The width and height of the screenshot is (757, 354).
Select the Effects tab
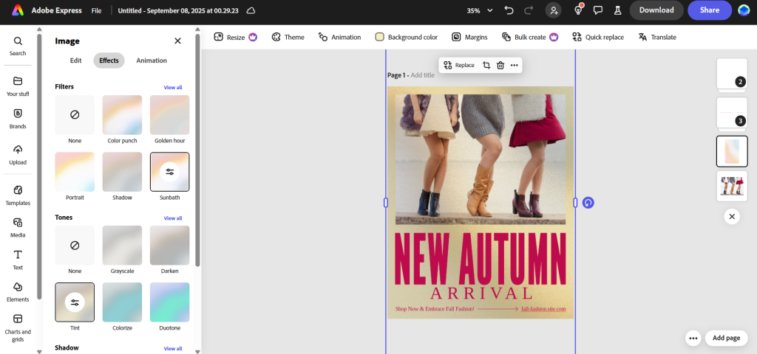click(x=109, y=60)
